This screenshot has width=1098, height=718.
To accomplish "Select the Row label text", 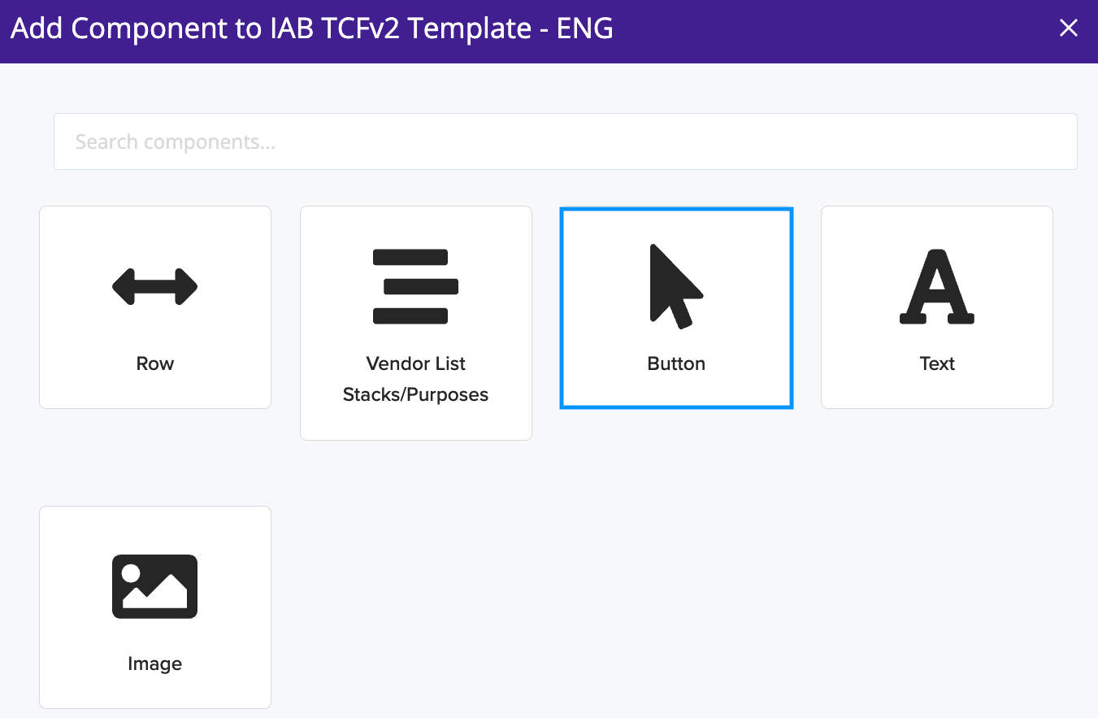I will 154,363.
